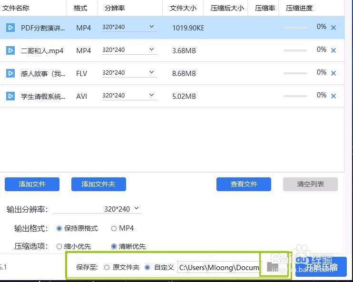This screenshot has width=353, height=282.
Task: Open resolution dropdown for 二哥和人.mp4 row
Action: point(129,50)
